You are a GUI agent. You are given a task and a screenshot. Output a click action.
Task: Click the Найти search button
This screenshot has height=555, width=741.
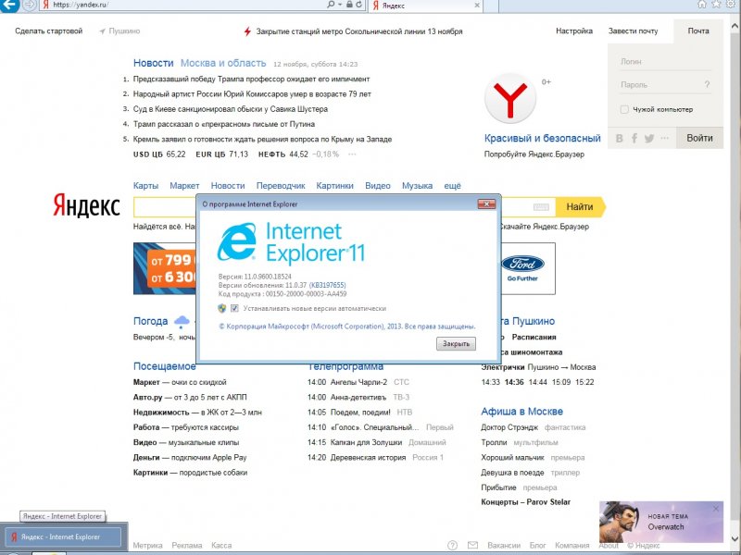580,206
